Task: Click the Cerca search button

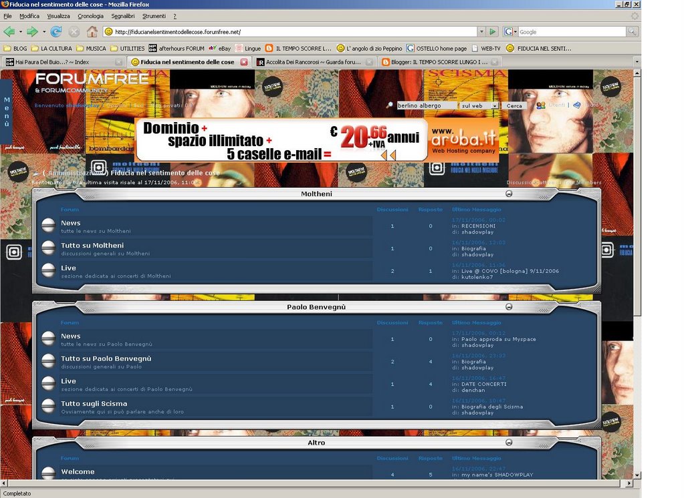Action: coord(514,106)
